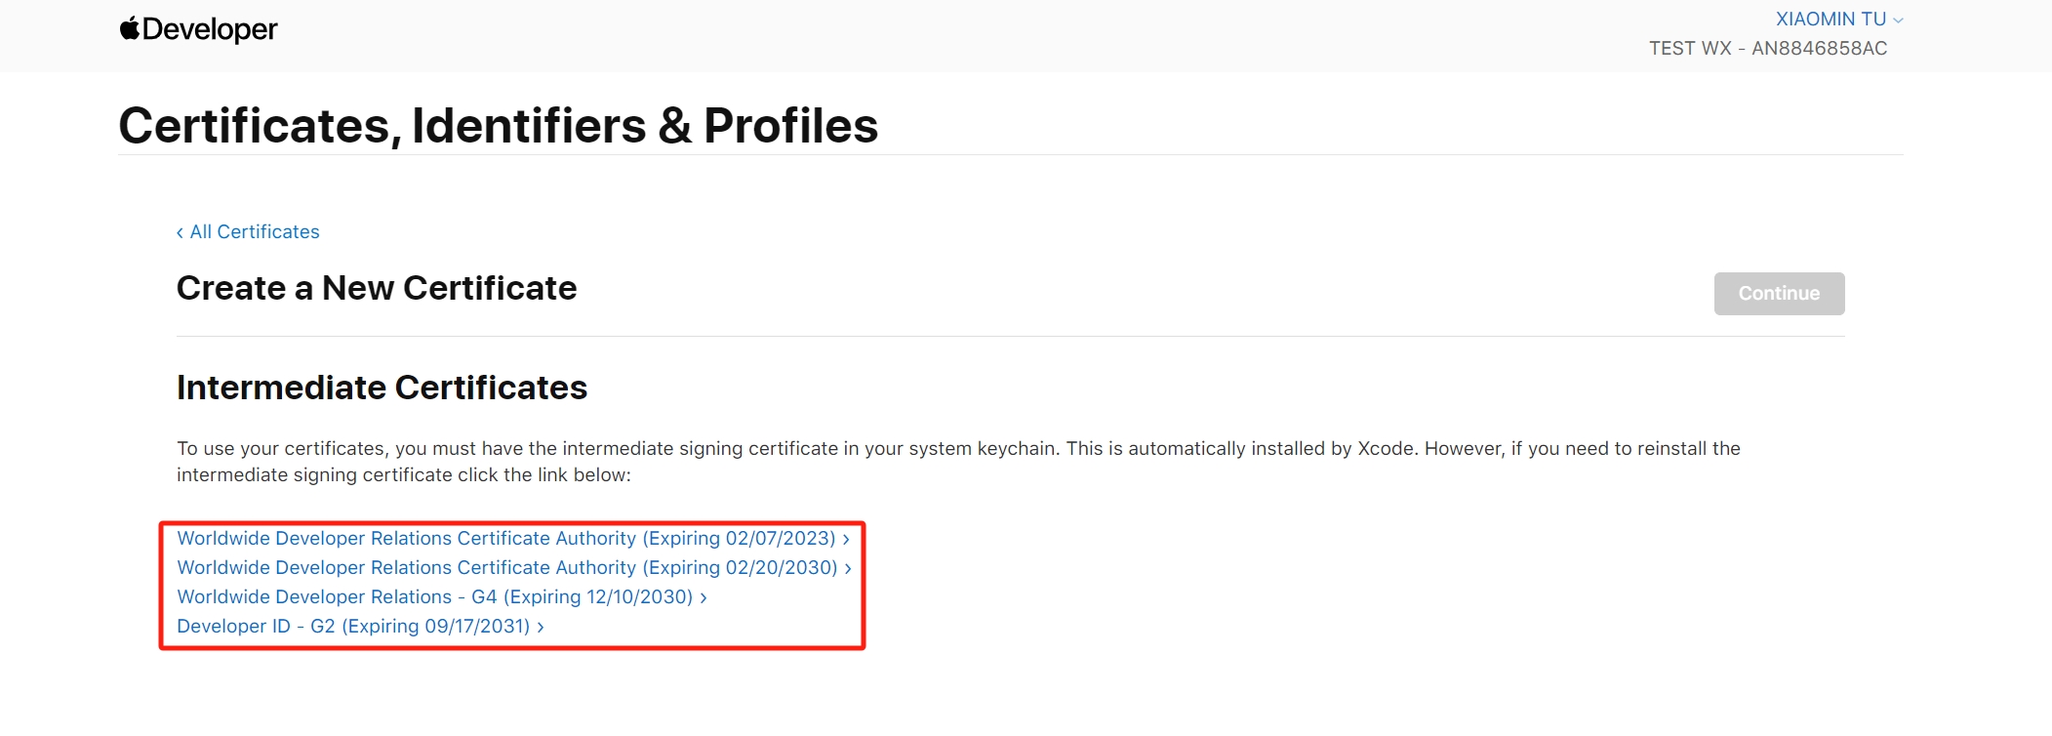Click the Intermediate Certificates section heading
The height and width of the screenshot is (736, 2052).
pyautogui.click(x=382, y=388)
